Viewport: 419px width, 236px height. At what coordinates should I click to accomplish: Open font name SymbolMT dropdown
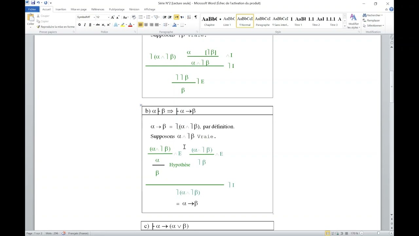tap(94, 17)
